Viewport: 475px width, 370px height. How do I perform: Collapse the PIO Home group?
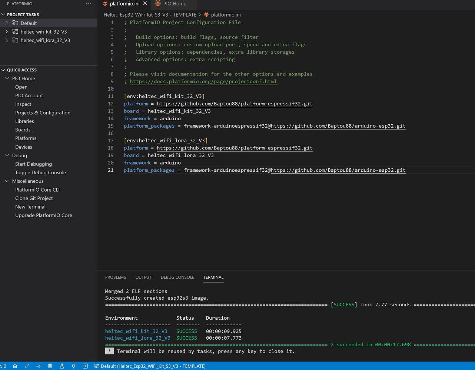pyautogui.click(x=7, y=78)
